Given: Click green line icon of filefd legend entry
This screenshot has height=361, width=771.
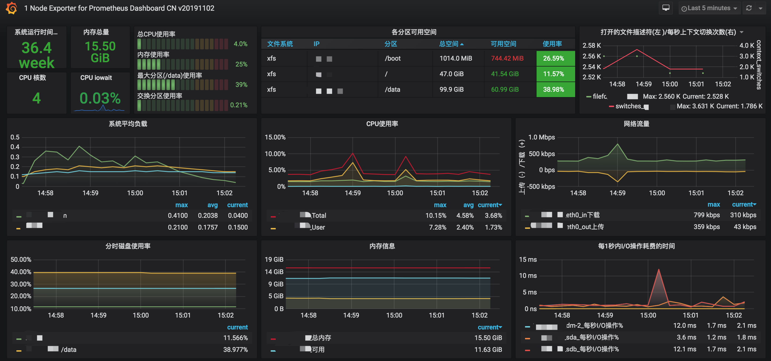Looking at the screenshot, I should (588, 97).
